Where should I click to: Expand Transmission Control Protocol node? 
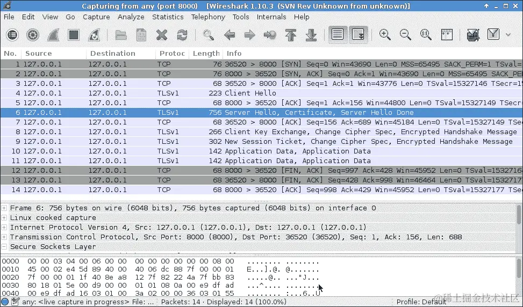4,237
